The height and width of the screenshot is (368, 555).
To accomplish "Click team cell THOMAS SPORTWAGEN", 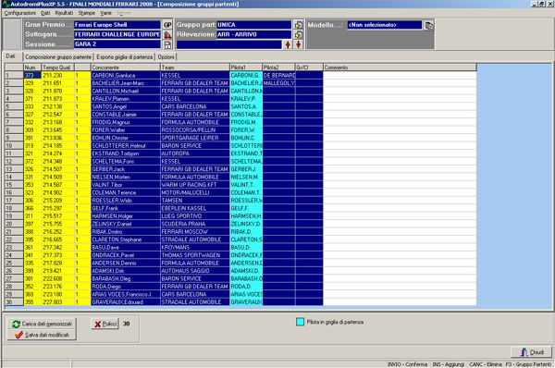I will click(x=195, y=255).
